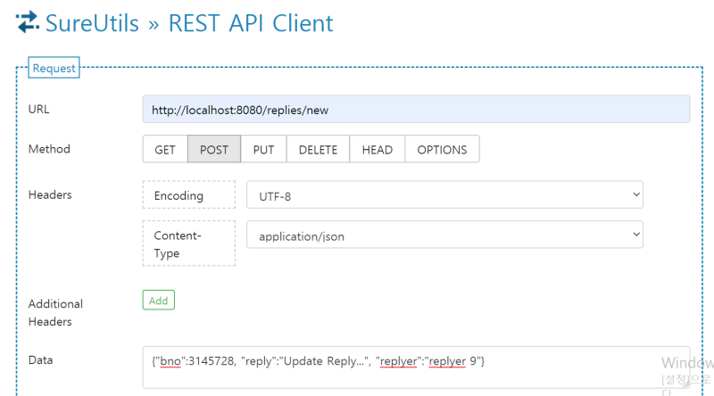The height and width of the screenshot is (396, 714).
Task: Click the Add additional headers button
Action: (158, 301)
